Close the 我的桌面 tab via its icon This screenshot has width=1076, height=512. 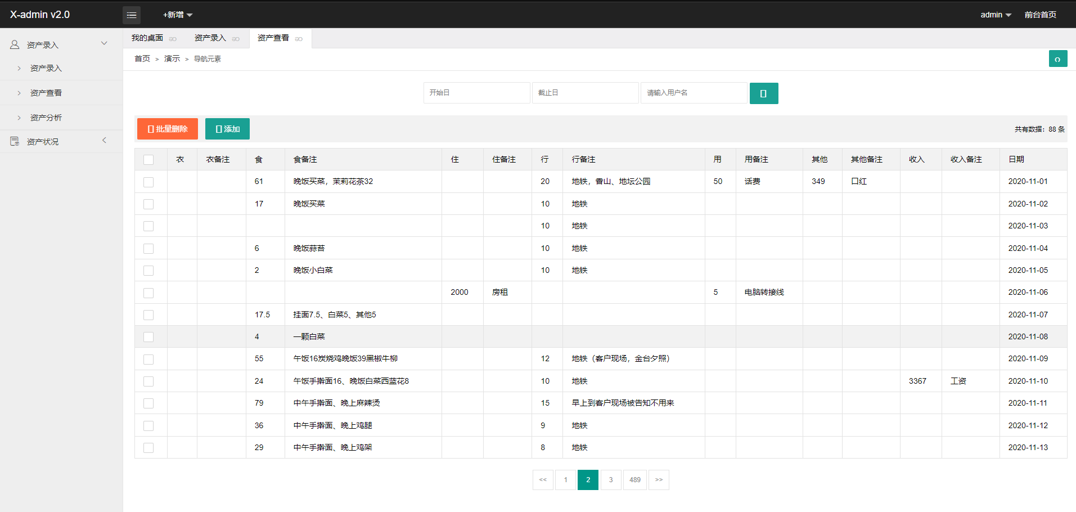(x=173, y=39)
